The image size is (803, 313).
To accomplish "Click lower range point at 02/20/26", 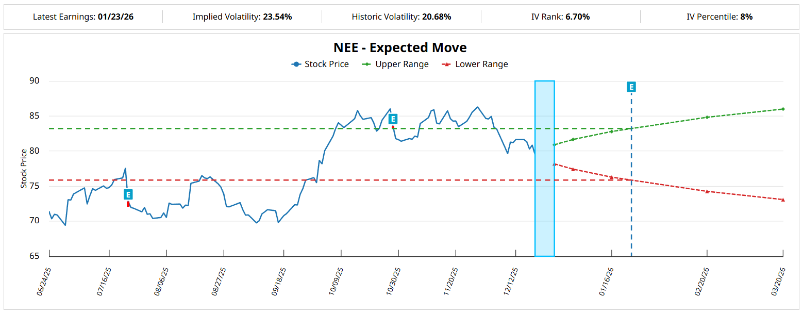I will click(707, 191).
